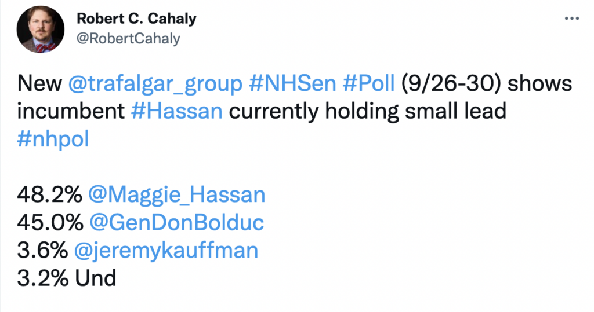Go to the @Maggie_Hassan profile mention

pyautogui.click(x=176, y=196)
